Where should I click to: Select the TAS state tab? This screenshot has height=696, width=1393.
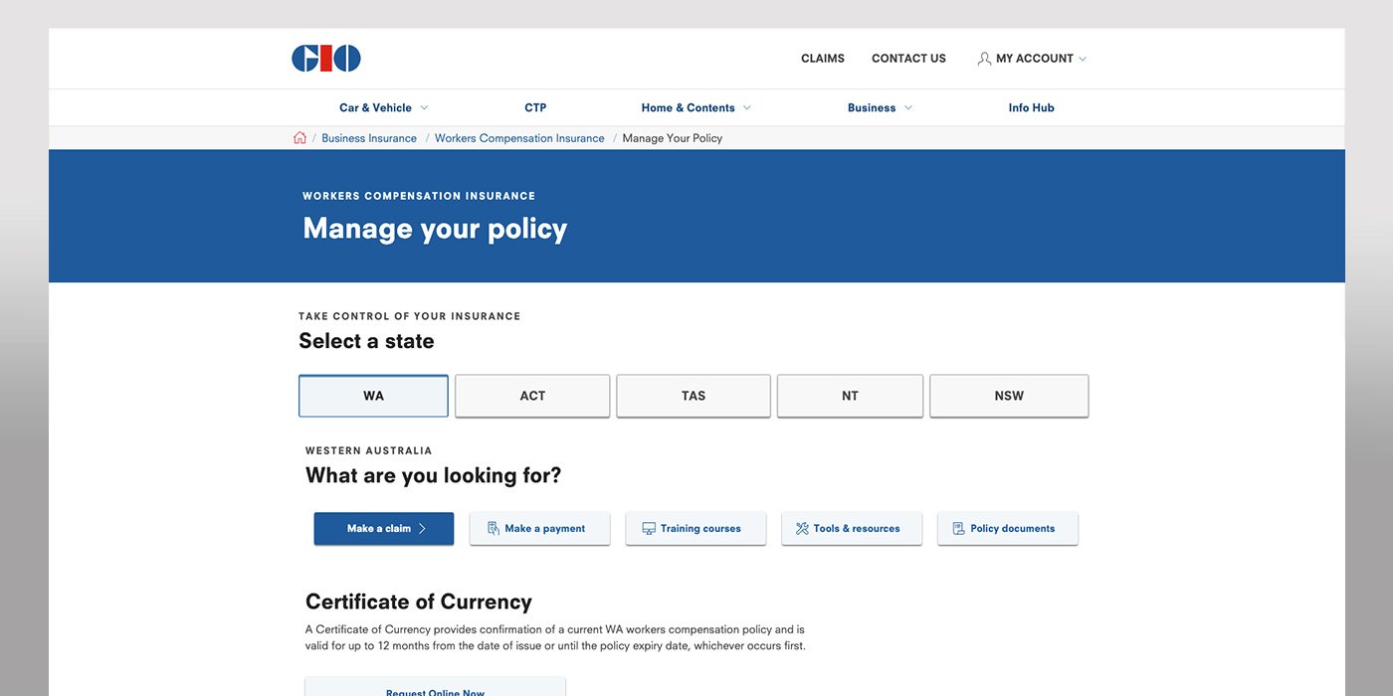pos(694,396)
